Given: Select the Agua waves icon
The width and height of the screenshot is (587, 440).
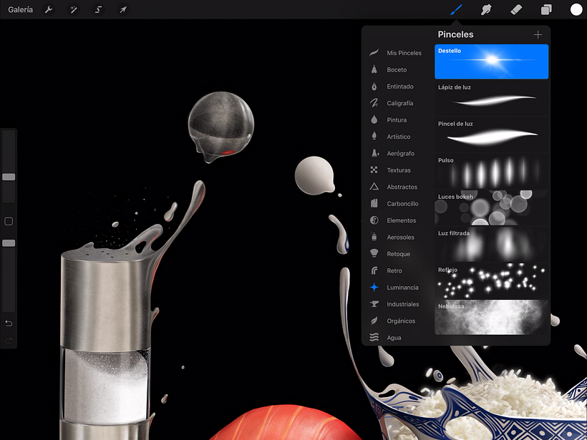Looking at the screenshot, I should pos(374,338).
